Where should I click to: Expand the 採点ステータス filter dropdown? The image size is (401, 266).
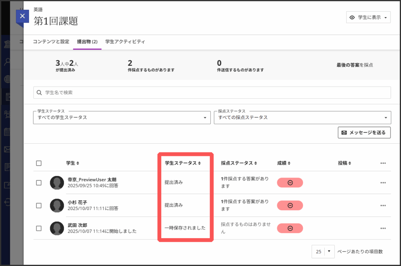pos(302,117)
